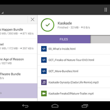This screenshot has height=110, width=110.
Task: Click the Kaskade torrent title
Action: pyautogui.click(x=65, y=23)
